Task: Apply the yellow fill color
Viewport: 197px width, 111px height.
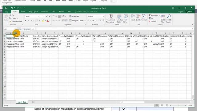Action: coord(43,21)
